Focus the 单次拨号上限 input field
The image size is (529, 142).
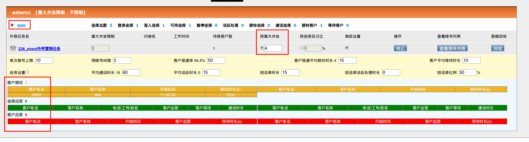point(44,60)
